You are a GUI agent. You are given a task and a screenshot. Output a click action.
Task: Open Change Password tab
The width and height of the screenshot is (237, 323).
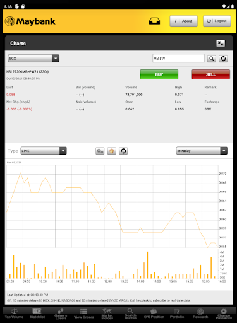[224, 314]
